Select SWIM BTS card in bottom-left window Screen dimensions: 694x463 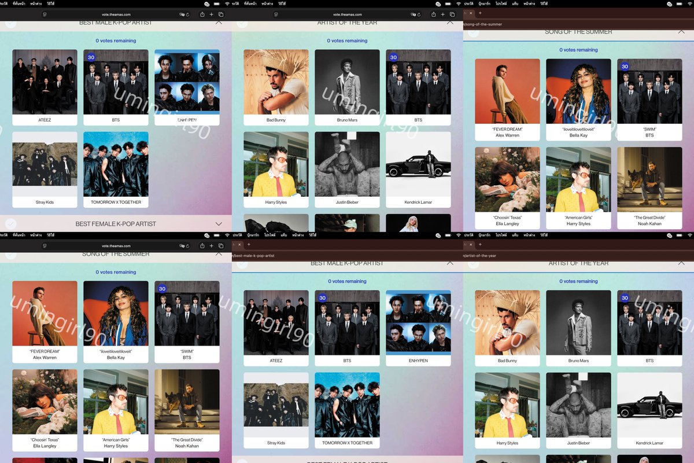187,322
